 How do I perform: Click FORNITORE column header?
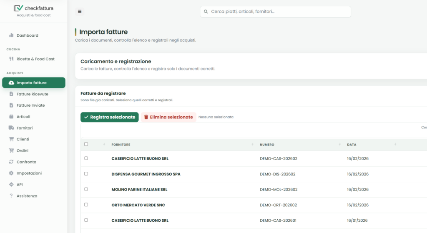pos(121,145)
